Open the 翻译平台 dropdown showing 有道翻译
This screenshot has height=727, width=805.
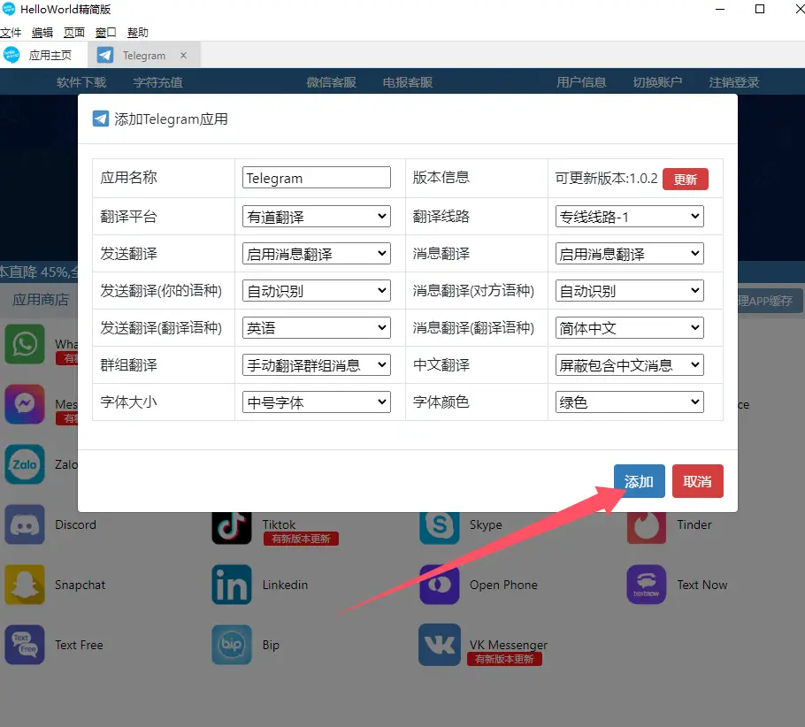(317, 216)
